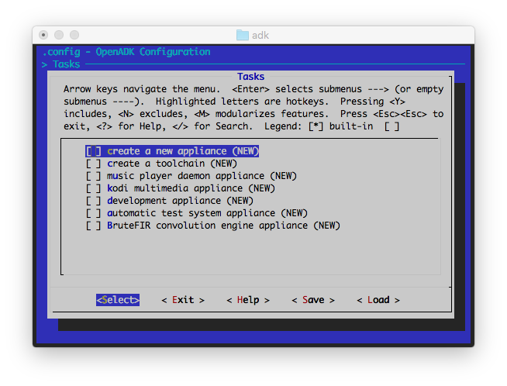Image resolution: width=507 pixels, height=386 pixels.
Task: Check the kodi multimedia appliance box
Action: 93,188
